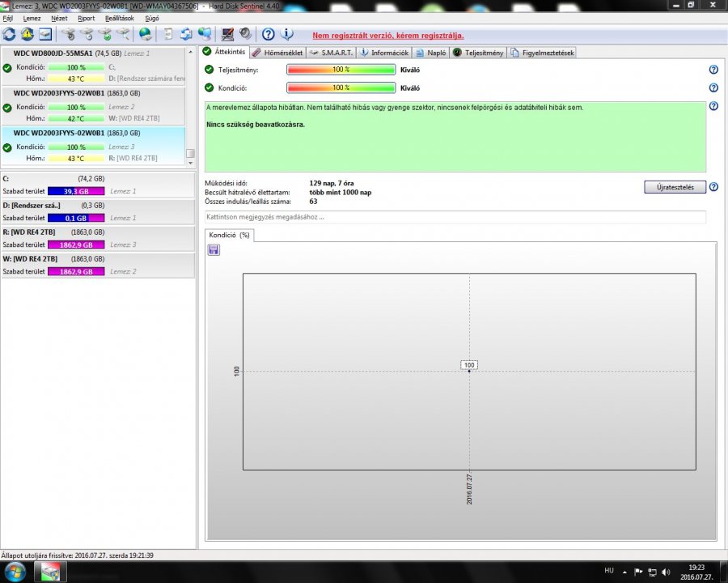Click the Újratesztelés button

675,187
